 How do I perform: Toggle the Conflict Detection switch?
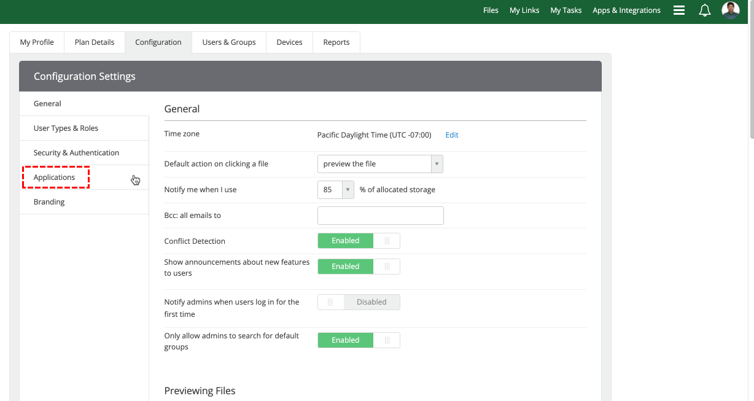tap(359, 241)
